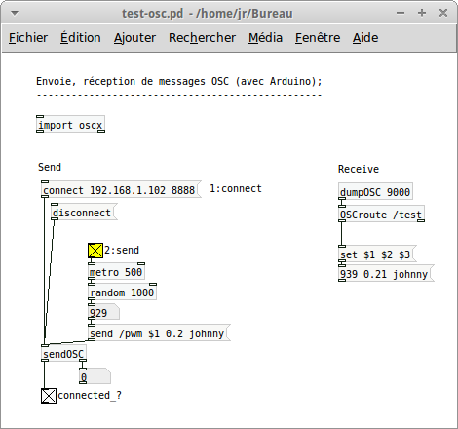Click the set $1 $2 $3 message box

tap(377, 254)
